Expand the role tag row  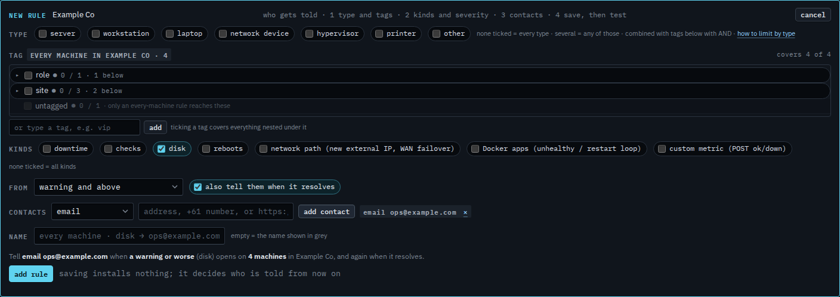[17, 75]
